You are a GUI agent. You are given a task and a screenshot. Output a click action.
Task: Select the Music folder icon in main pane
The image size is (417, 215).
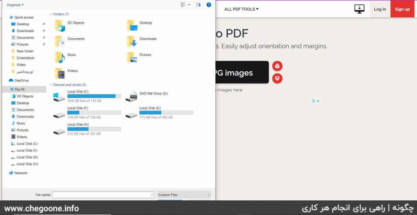coord(60,58)
